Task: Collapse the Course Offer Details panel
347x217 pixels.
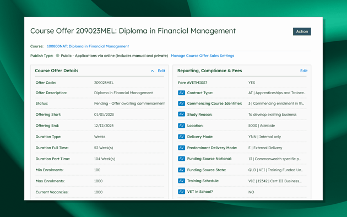Action: tap(152, 71)
